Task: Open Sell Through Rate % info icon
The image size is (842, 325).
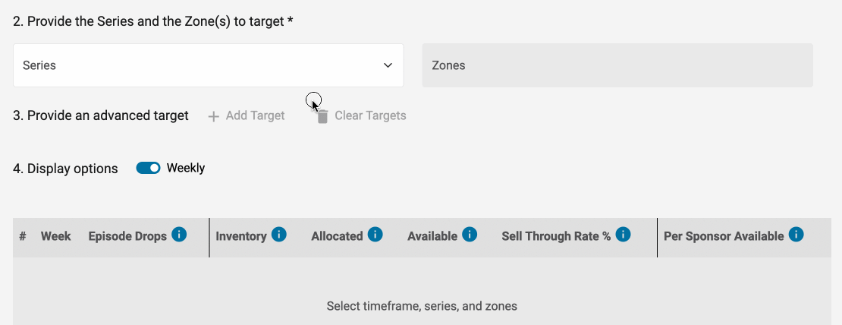Action: (623, 235)
